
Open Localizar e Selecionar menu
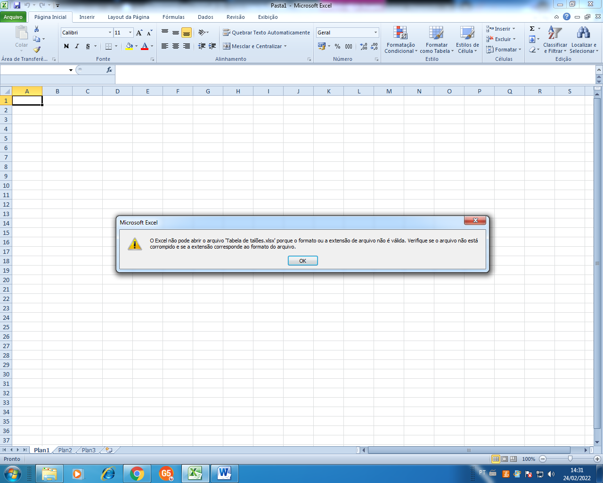tap(584, 40)
